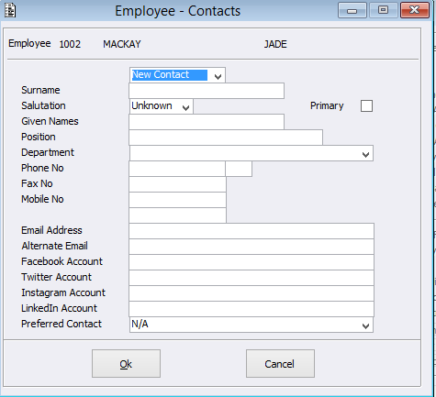Click the Preferred Contact label
The height and width of the screenshot is (397, 436).
pyautogui.click(x=61, y=324)
